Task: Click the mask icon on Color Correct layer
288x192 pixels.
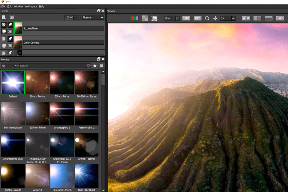Action: coord(10,46)
